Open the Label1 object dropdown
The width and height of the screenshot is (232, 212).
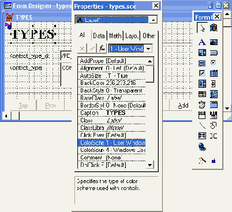[x=154, y=20]
